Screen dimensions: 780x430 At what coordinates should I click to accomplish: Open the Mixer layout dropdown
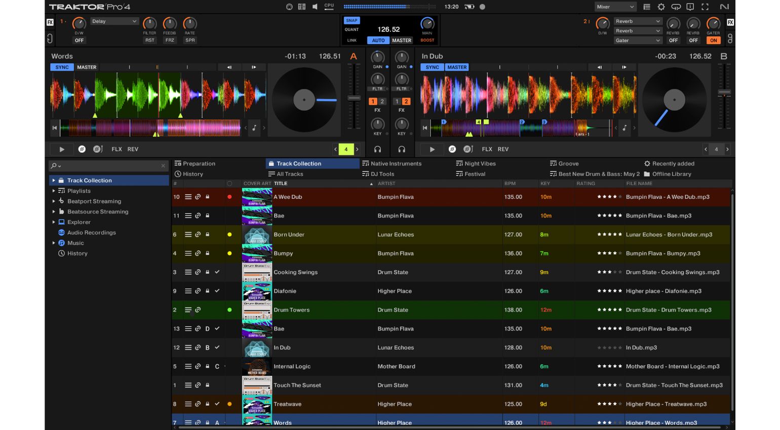[614, 7]
